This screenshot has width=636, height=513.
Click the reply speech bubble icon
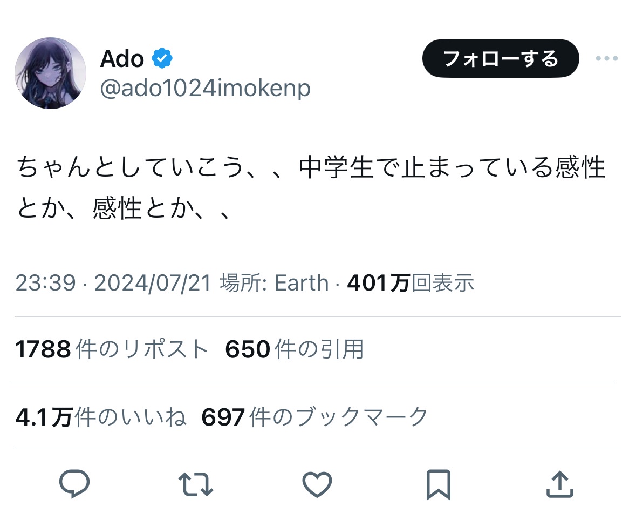74,483
